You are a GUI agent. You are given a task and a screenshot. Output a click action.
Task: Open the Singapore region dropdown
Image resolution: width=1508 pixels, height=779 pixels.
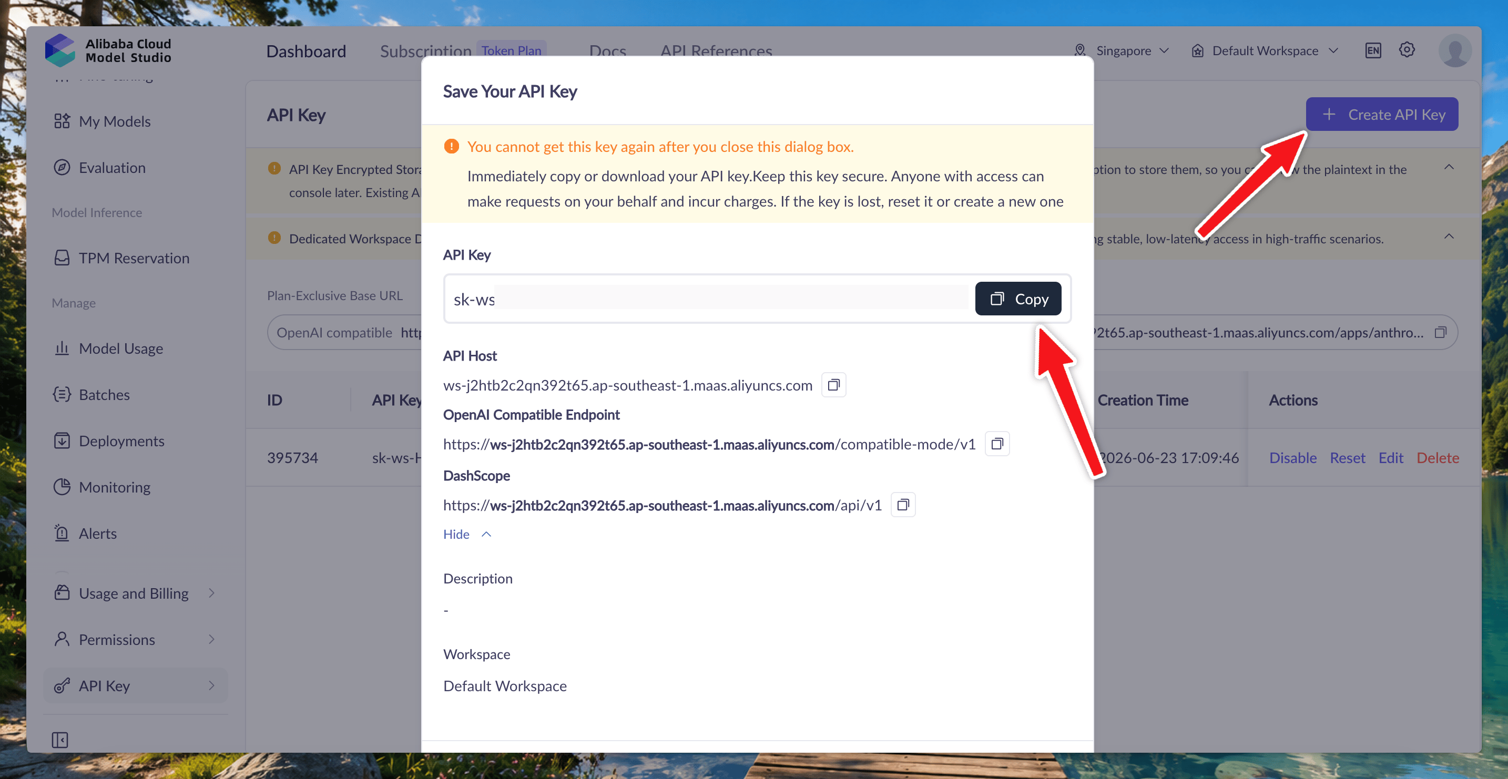coord(1122,51)
